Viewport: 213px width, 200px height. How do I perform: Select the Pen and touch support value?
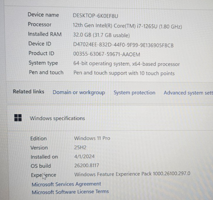(x=124, y=73)
